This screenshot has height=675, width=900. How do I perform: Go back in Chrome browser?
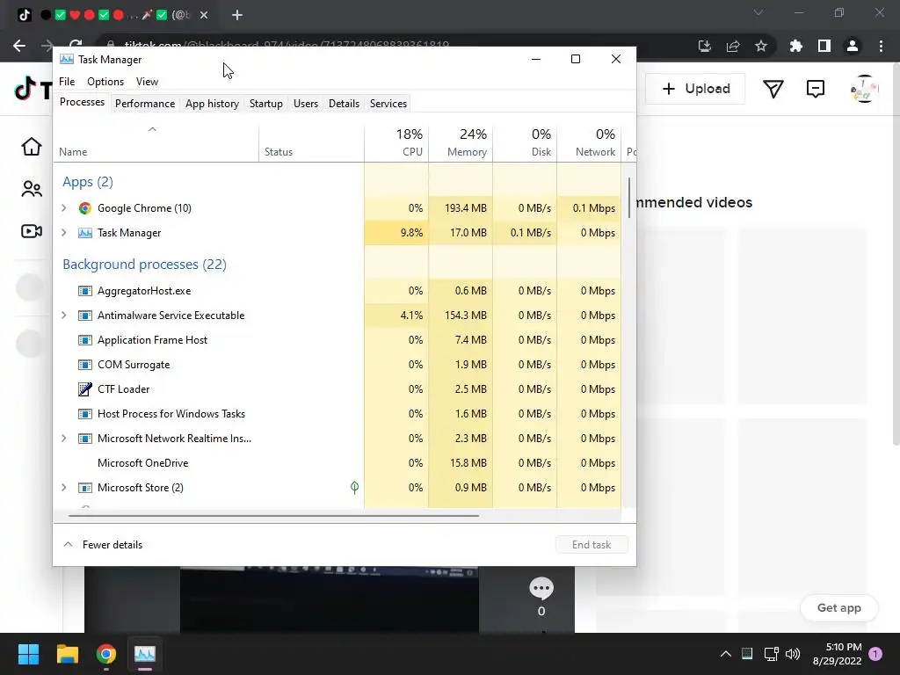(19, 46)
